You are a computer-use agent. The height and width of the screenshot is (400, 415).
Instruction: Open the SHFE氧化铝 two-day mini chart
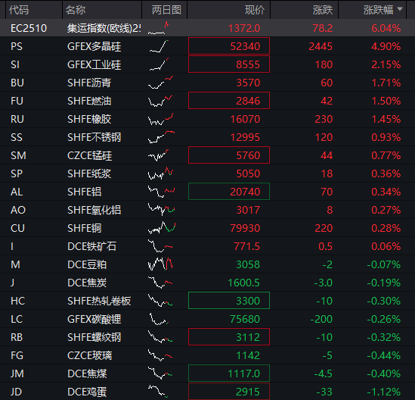[x=161, y=210]
